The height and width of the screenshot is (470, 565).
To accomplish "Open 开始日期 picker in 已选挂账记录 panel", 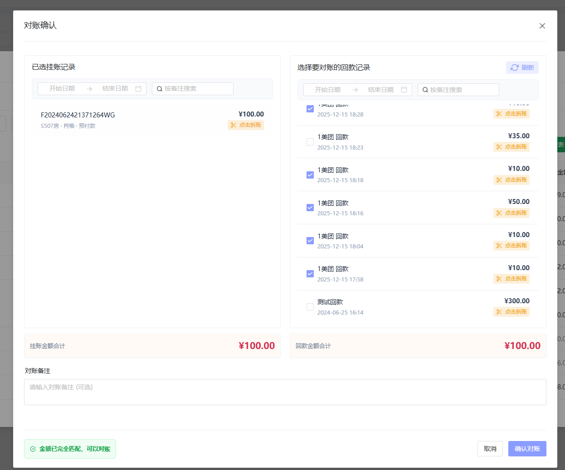I will coord(62,89).
